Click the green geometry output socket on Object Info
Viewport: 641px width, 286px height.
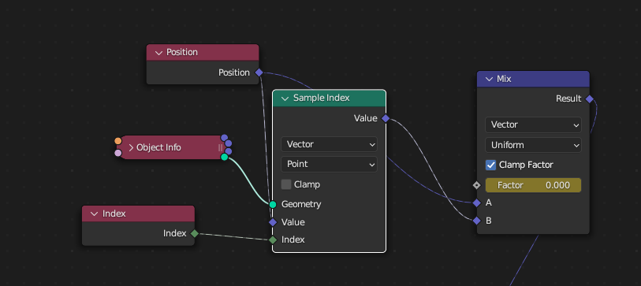click(x=224, y=157)
